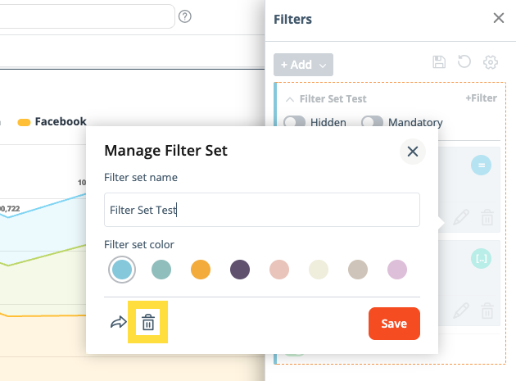Screen dimensions: 516x381
Task: Click the trash icon in Manage Filter Set
Action: point(148,323)
